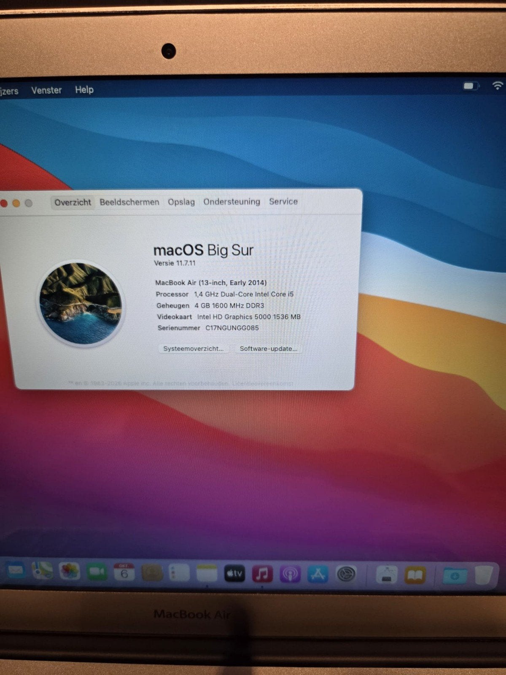Click the Serienummer value C17NGUNGG085

(x=232, y=328)
